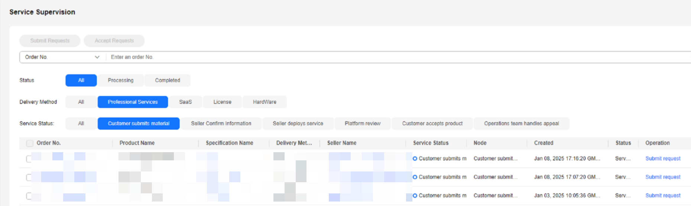The width and height of the screenshot is (691, 206).
Task: Click the Node column header
Action: tap(480, 143)
